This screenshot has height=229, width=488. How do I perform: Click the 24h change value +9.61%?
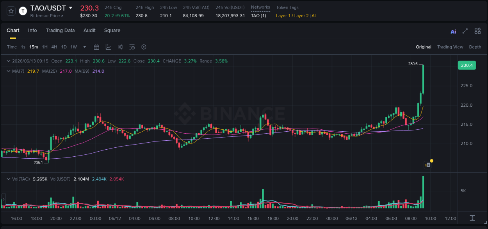click(x=122, y=16)
